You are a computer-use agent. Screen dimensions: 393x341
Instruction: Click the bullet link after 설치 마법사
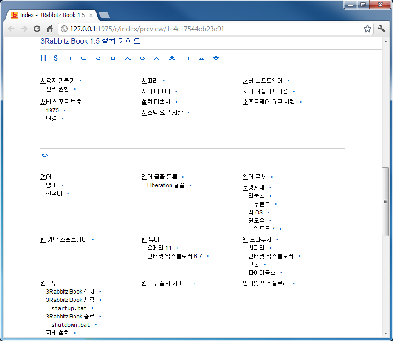[x=176, y=102]
